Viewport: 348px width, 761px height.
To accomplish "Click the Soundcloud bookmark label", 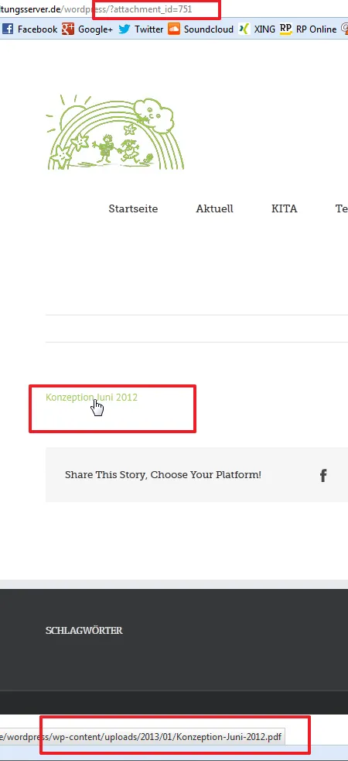I will [x=209, y=29].
